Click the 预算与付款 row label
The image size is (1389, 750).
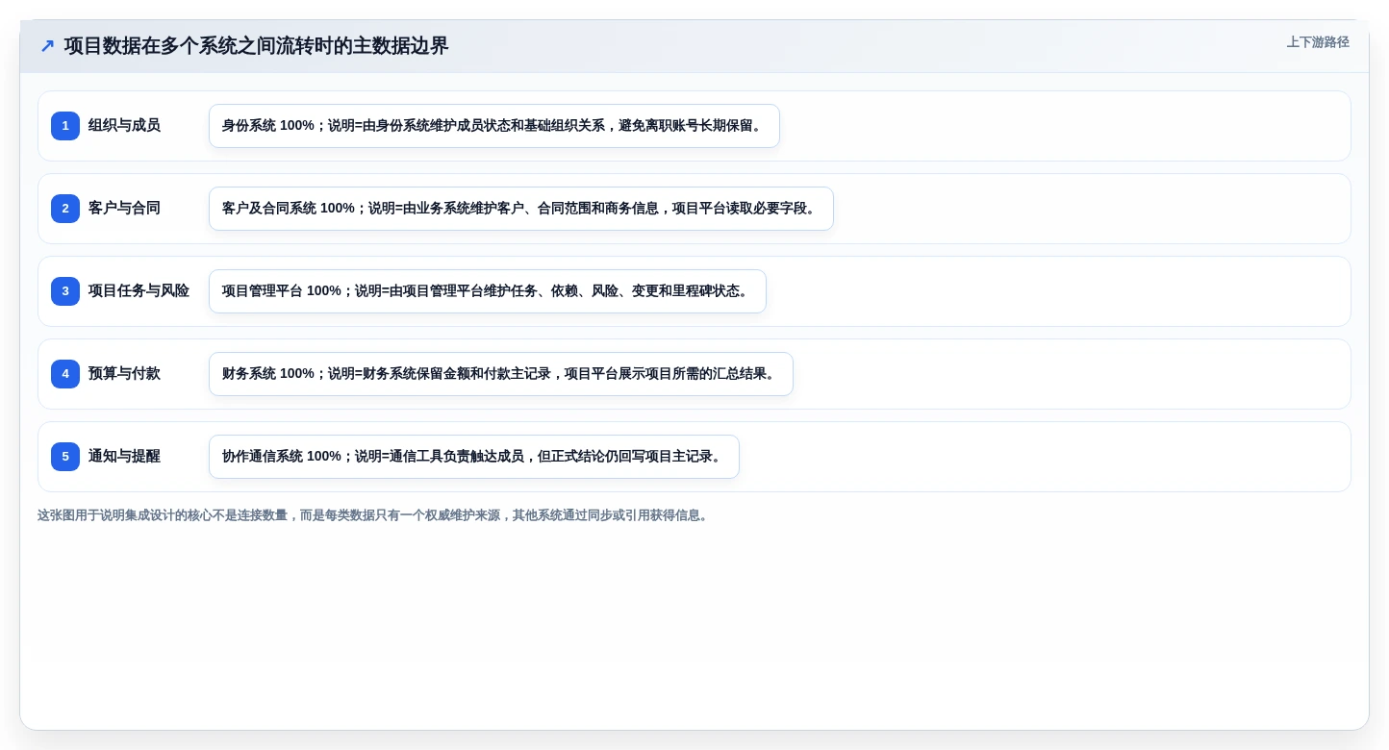pos(124,374)
